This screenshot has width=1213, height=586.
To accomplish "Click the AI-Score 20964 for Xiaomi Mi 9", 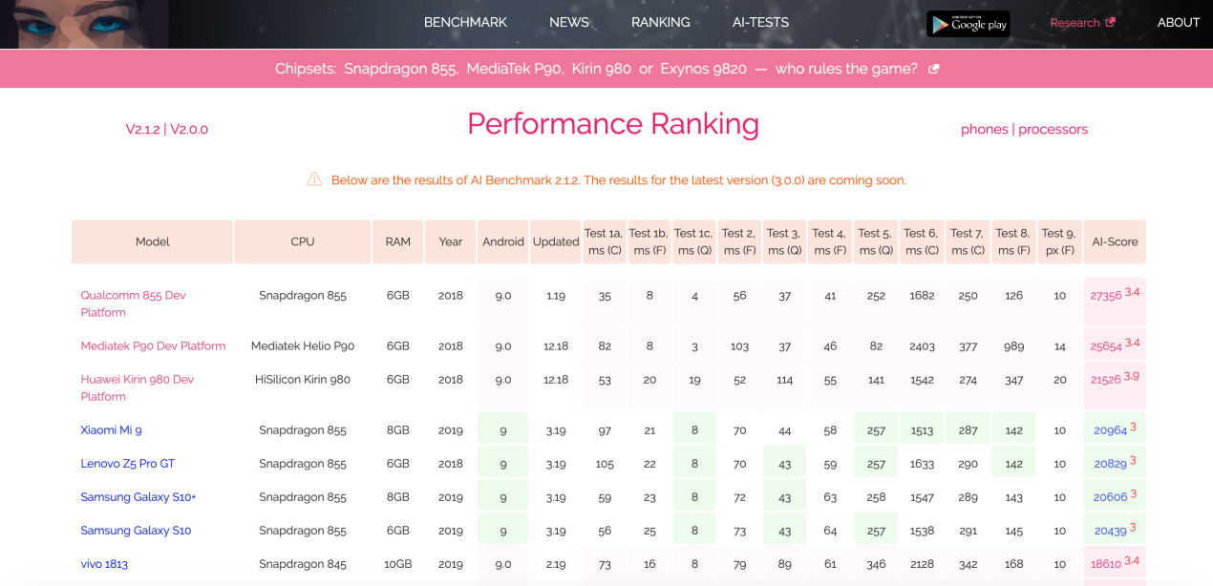I will click(1111, 430).
